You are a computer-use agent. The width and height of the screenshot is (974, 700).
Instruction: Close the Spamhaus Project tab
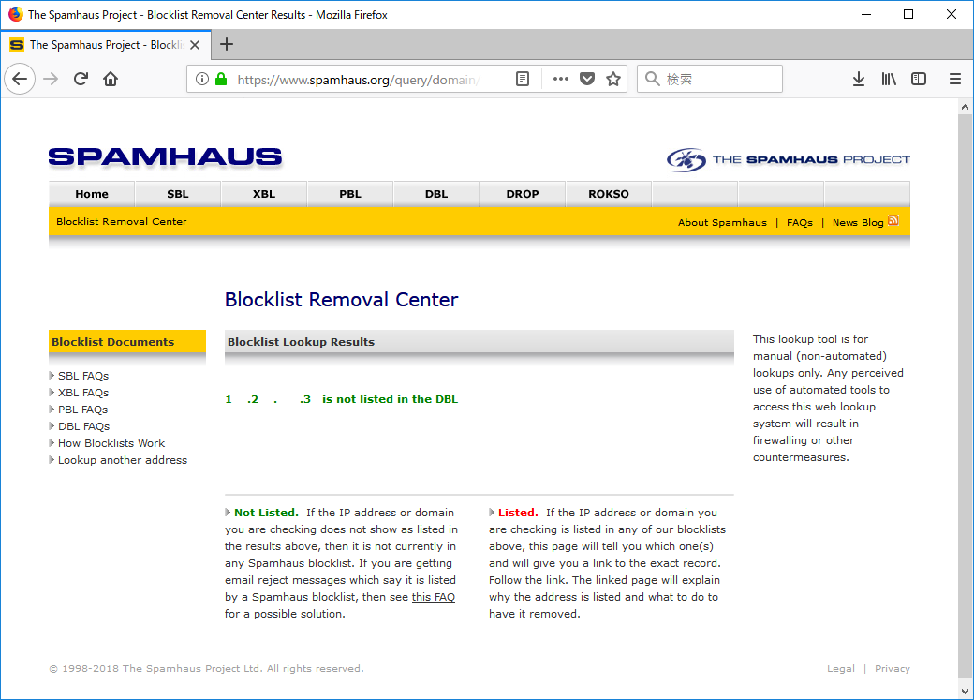(x=195, y=45)
